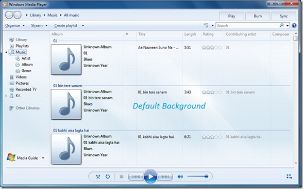Image resolution: width=303 pixels, height=189 pixels.
Task: Open the Album view under Music
Action: pyautogui.click(x=24, y=65)
